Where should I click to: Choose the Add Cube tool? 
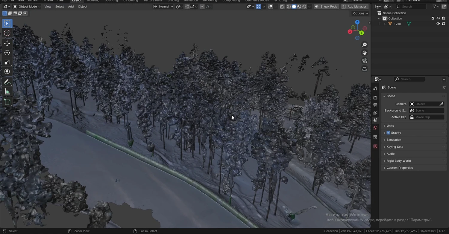click(7, 102)
